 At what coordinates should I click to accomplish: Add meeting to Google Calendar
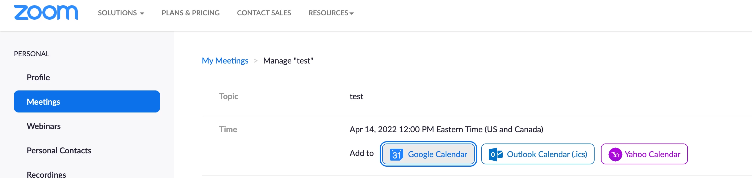pyautogui.click(x=437, y=154)
